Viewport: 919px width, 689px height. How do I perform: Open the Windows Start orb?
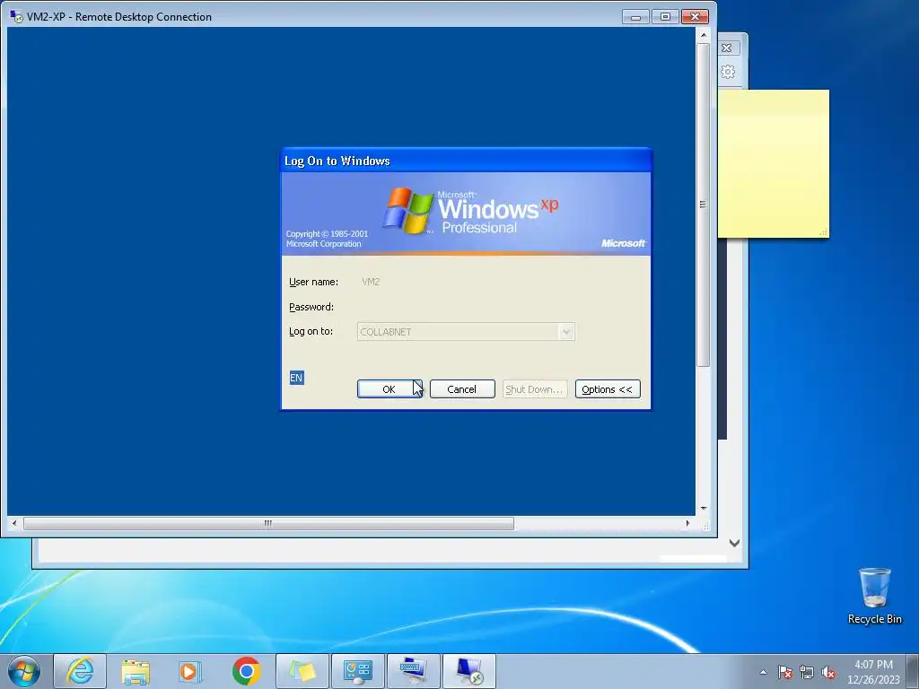tap(24, 671)
